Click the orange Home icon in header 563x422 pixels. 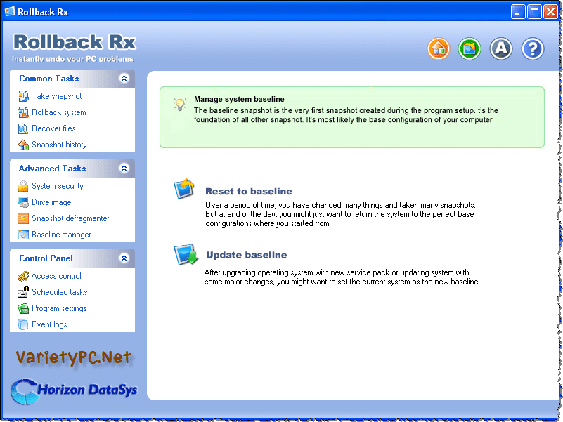(439, 48)
